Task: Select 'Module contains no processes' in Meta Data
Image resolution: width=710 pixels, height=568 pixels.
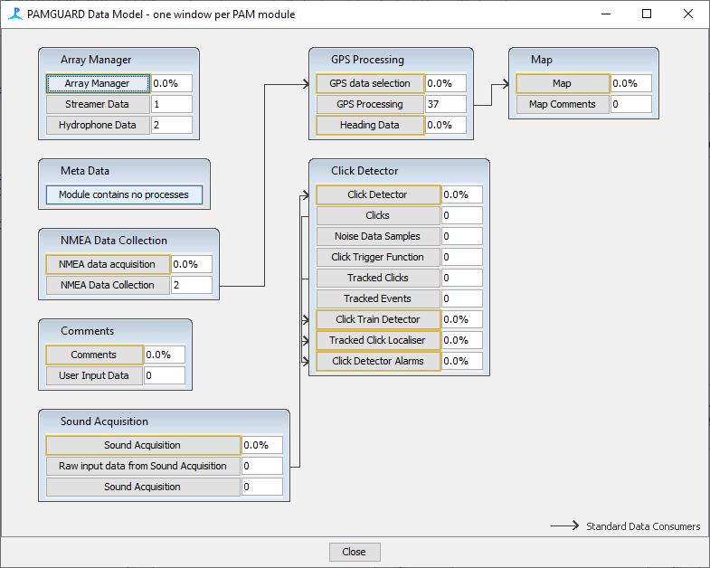Action: (124, 194)
